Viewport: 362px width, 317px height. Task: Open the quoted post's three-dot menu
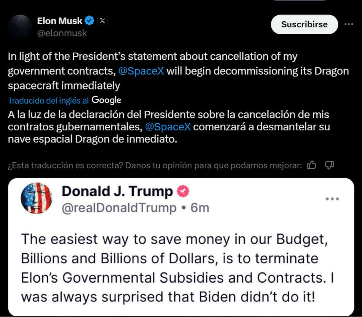tap(332, 199)
